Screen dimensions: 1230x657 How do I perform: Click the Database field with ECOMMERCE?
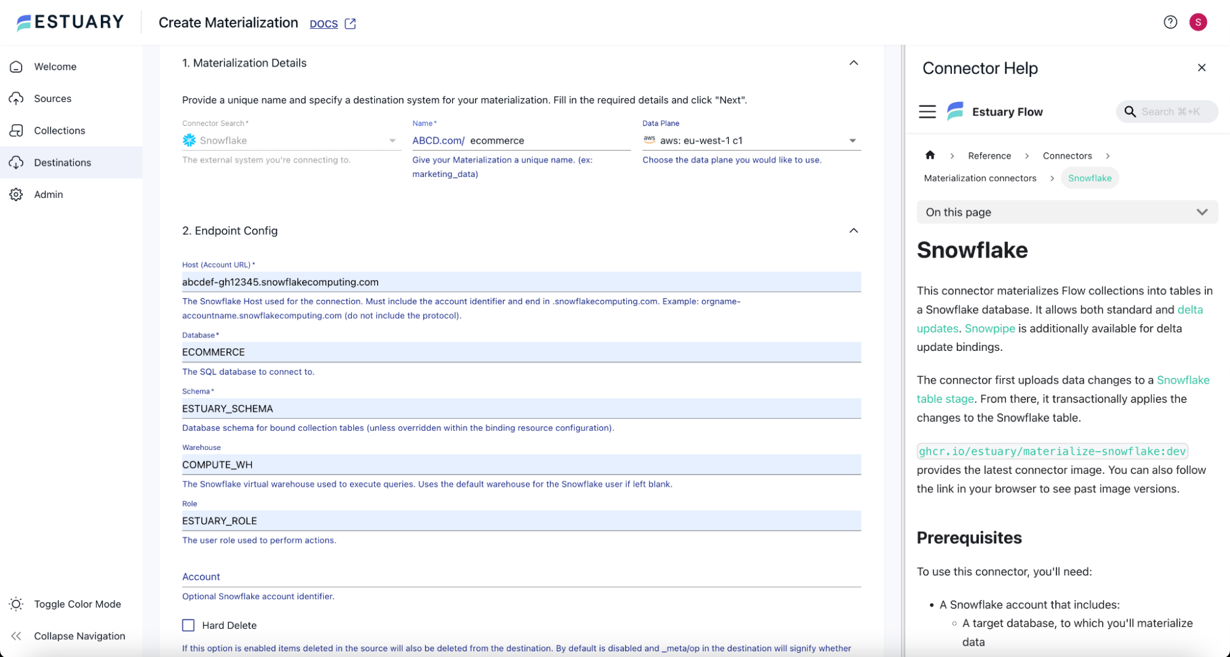click(x=521, y=352)
